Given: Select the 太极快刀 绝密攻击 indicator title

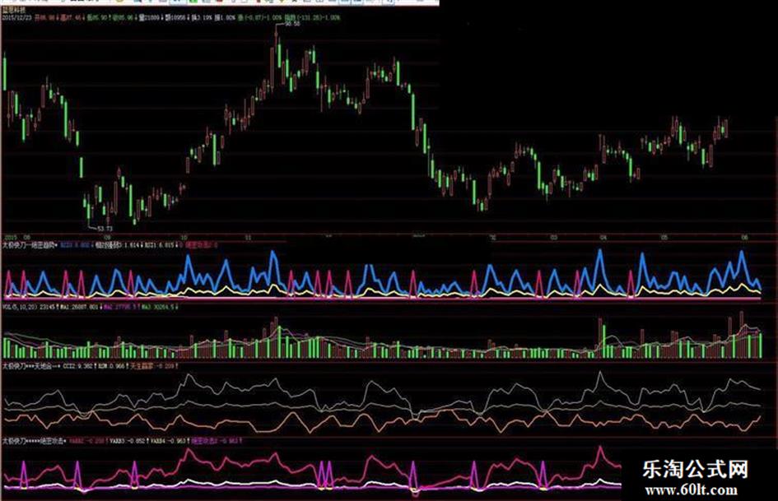Looking at the screenshot, I should [34, 440].
